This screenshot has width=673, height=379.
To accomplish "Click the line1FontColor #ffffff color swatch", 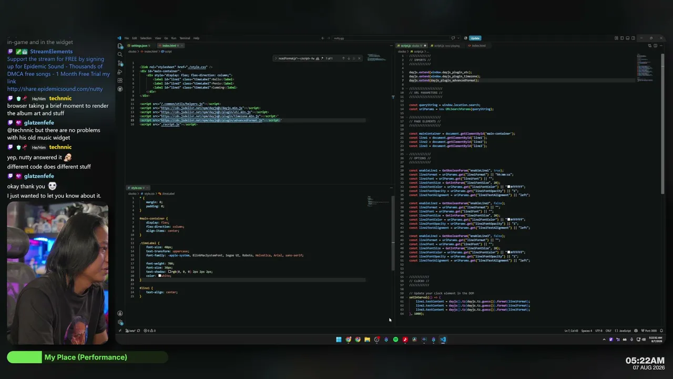I will [509, 187].
